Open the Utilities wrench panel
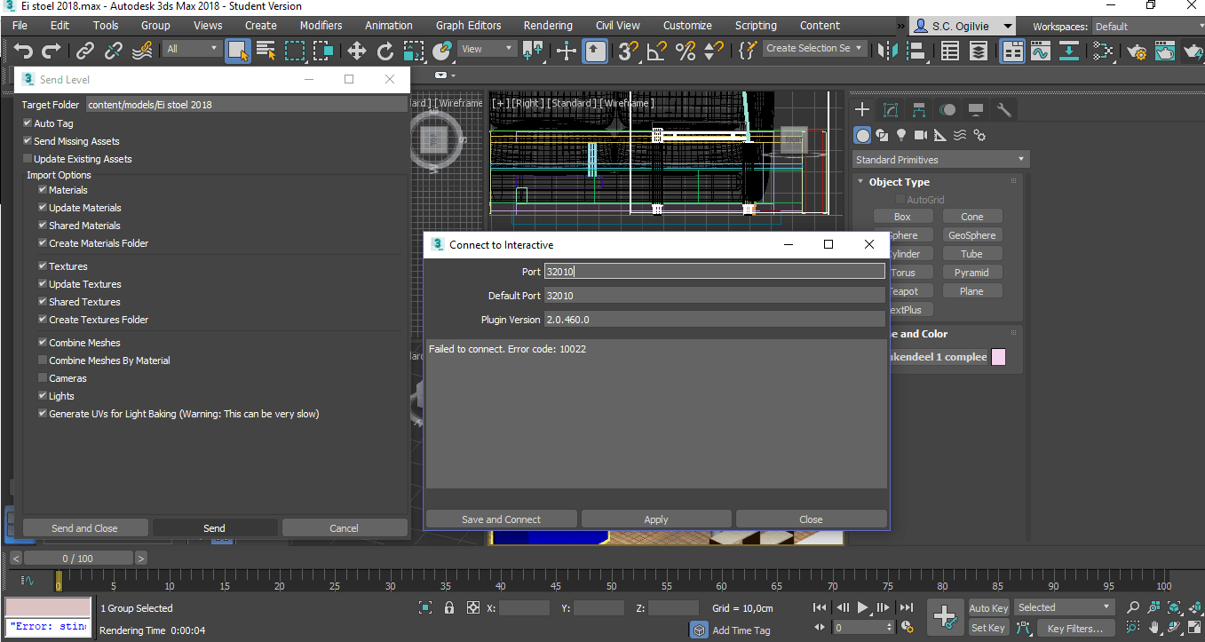Screen dimensions: 1205x642 (x=1004, y=110)
